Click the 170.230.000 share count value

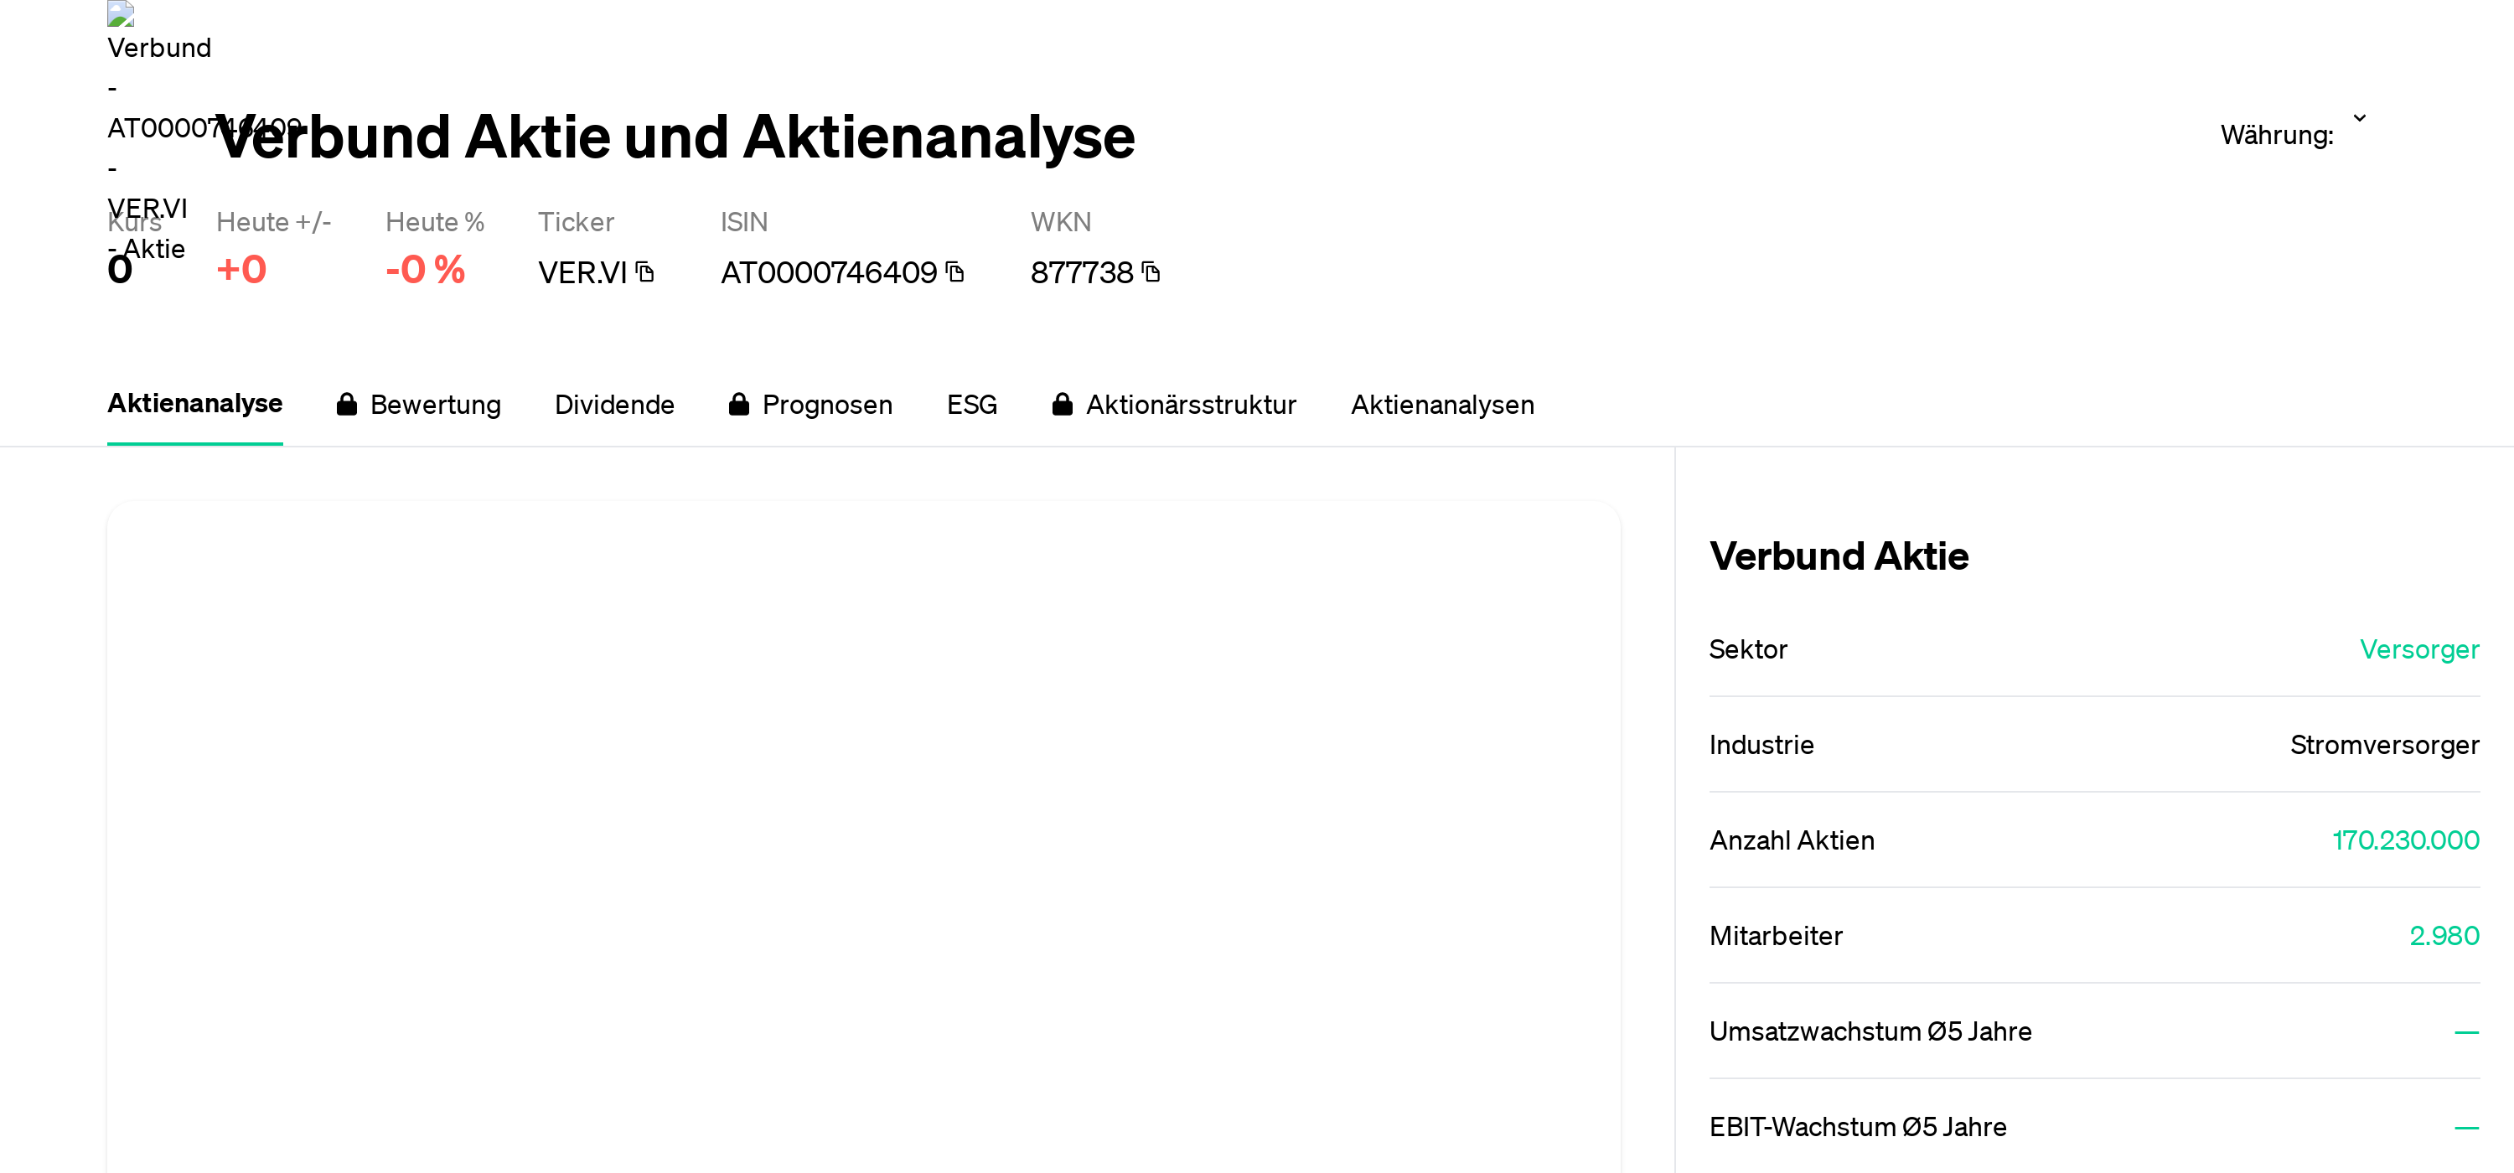2405,840
